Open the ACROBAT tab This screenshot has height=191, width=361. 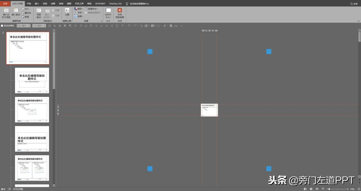pos(100,3)
